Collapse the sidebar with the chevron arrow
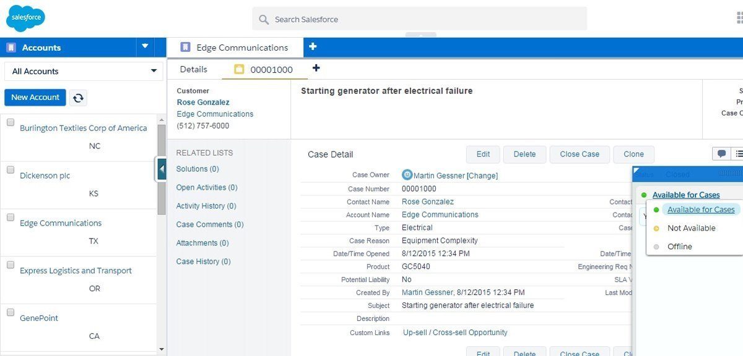Screen dimensions: 743x356 pyautogui.click(x=162, y=167)
